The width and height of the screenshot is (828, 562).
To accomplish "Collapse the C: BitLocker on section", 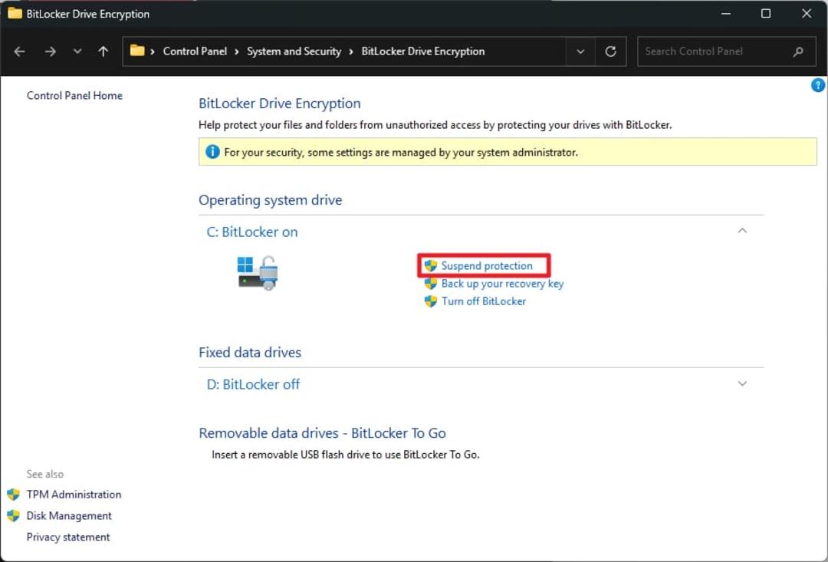I will pos(742,231).
